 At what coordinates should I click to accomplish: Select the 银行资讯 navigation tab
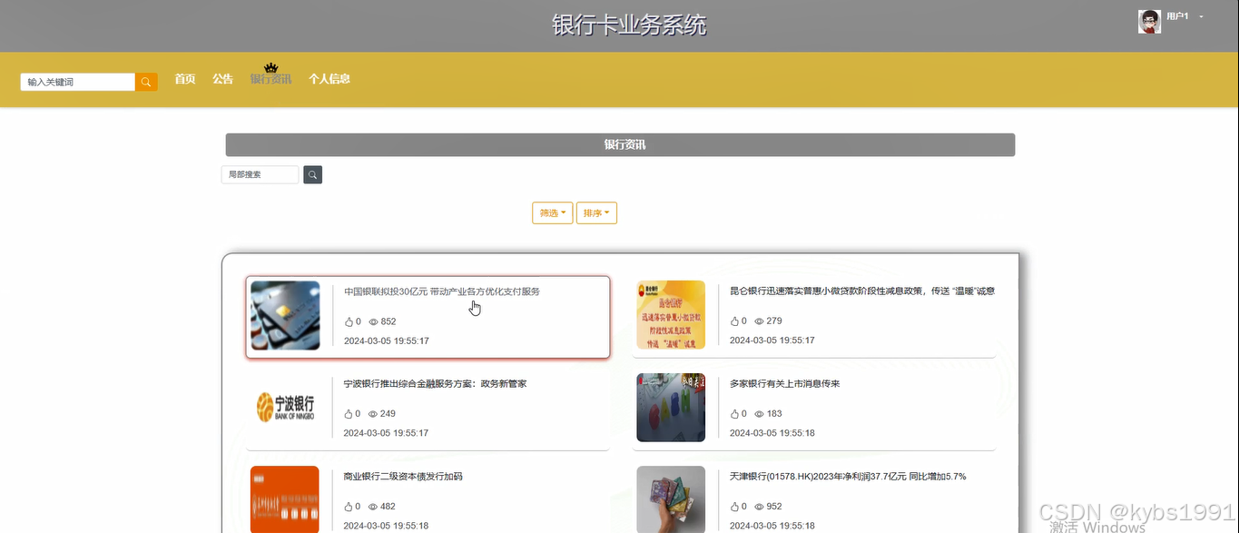pyautogui.click(x=270, y=79)
